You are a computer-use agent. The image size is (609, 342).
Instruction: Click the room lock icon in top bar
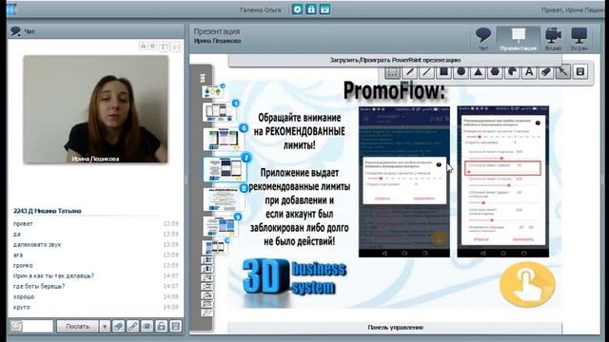(311, 9)
